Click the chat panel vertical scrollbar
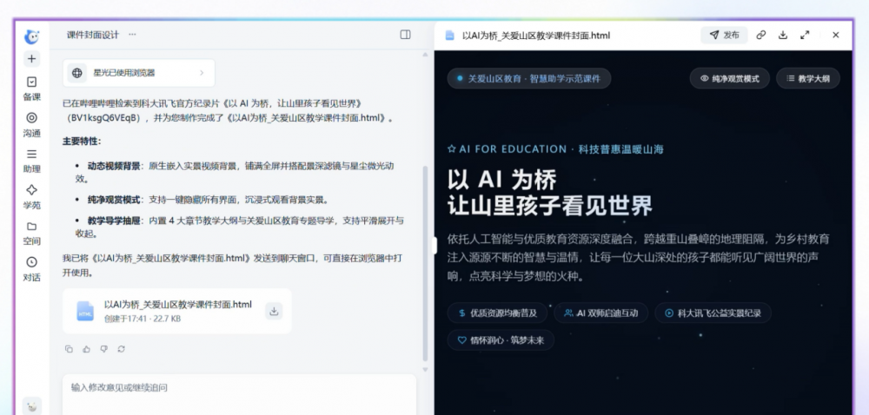The image size is (869, 415). pyautogui.click(x=426, y=263)
